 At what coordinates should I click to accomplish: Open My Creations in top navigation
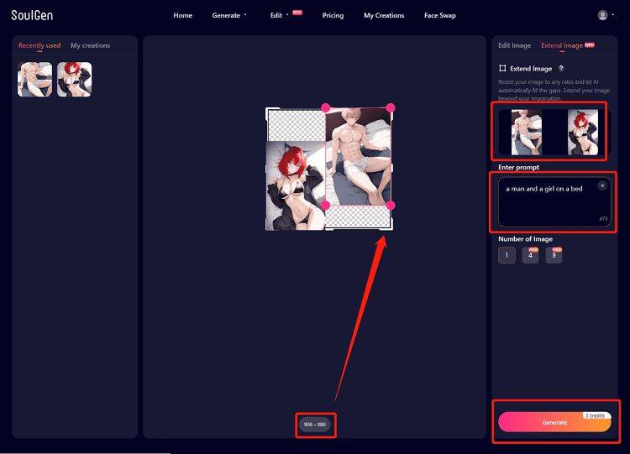384,15
